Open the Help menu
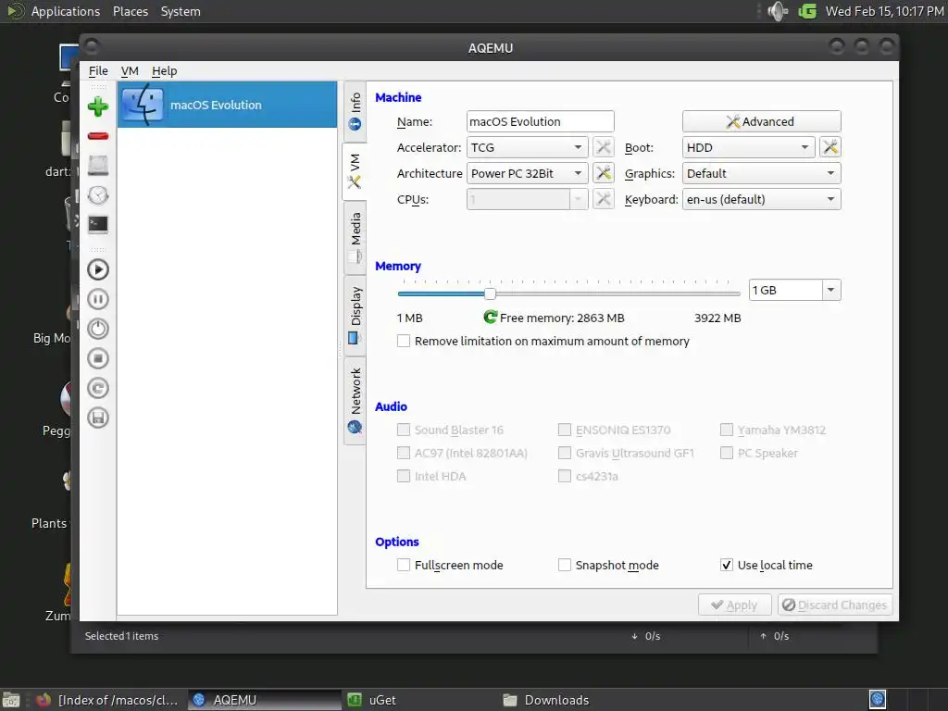 tap(165, 70)
